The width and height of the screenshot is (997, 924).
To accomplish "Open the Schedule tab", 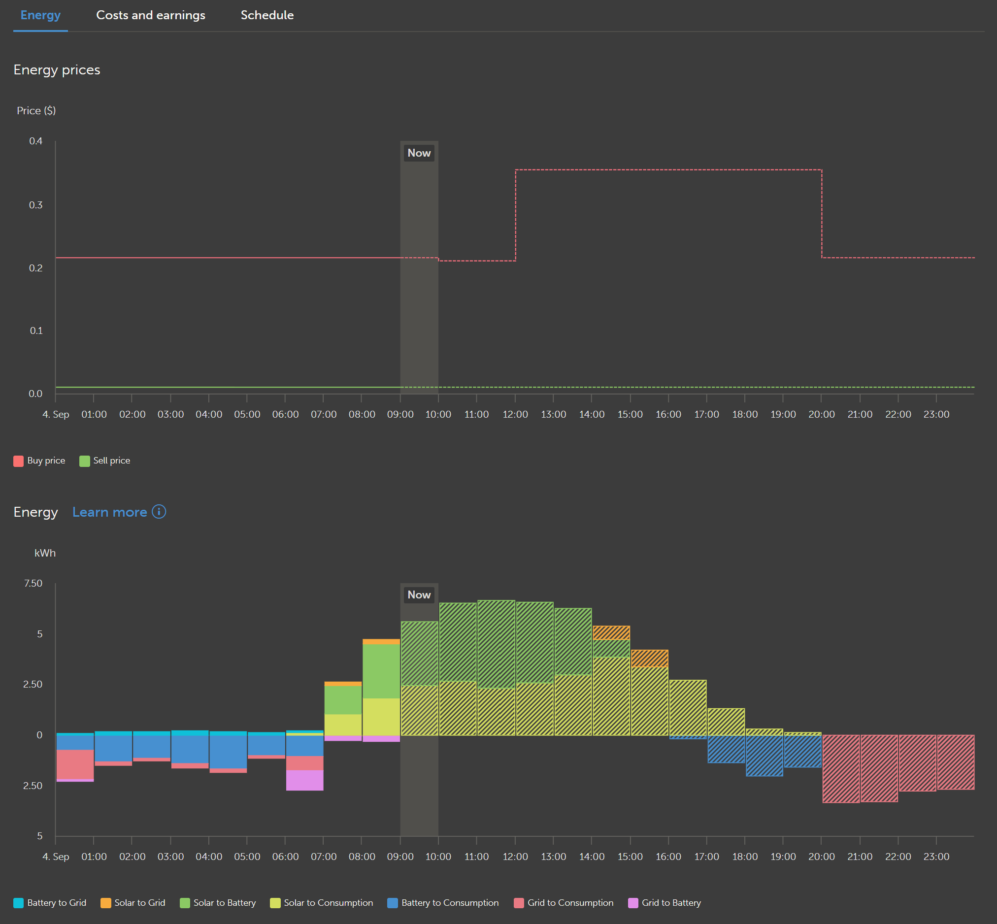I will [267, 15].
